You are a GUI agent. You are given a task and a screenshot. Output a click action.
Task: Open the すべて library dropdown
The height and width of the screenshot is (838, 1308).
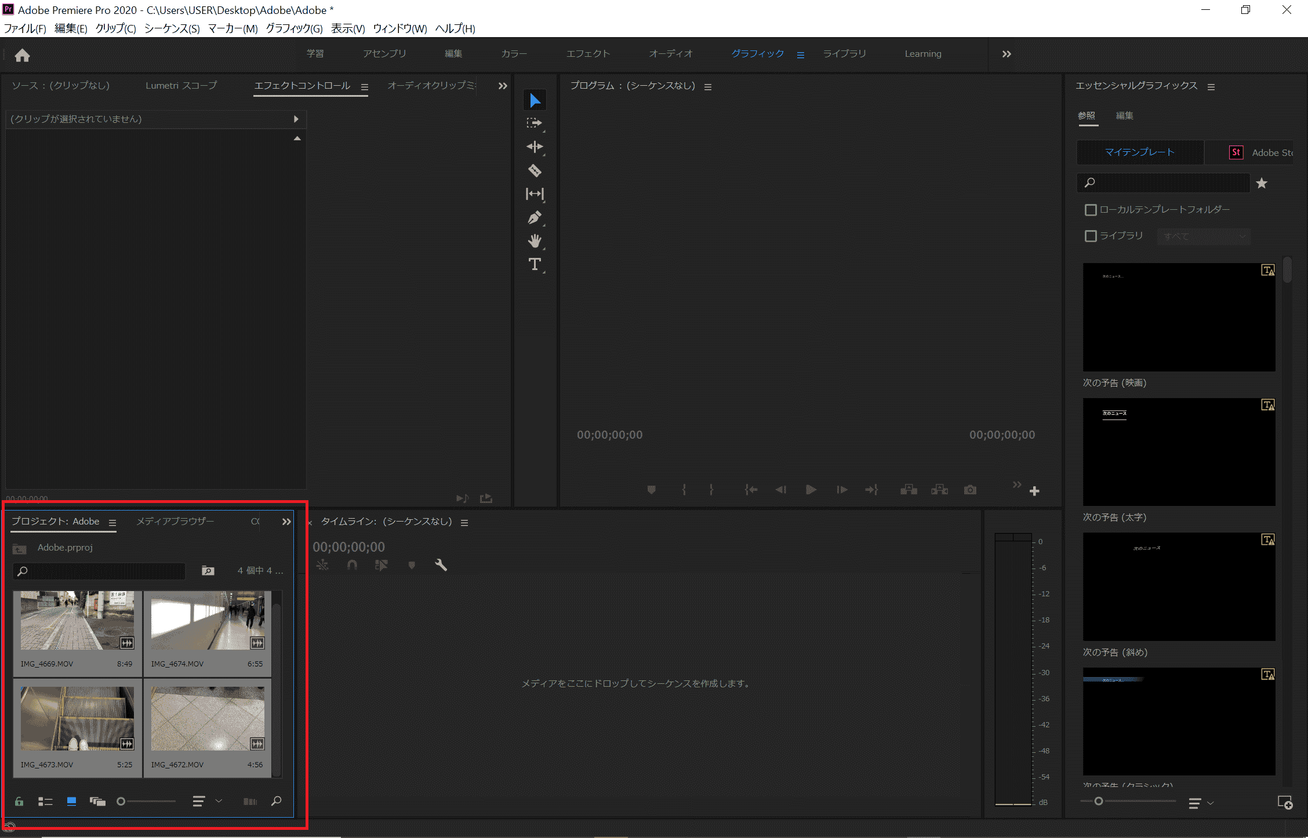pyautogui.click(x=1204, y=236)
